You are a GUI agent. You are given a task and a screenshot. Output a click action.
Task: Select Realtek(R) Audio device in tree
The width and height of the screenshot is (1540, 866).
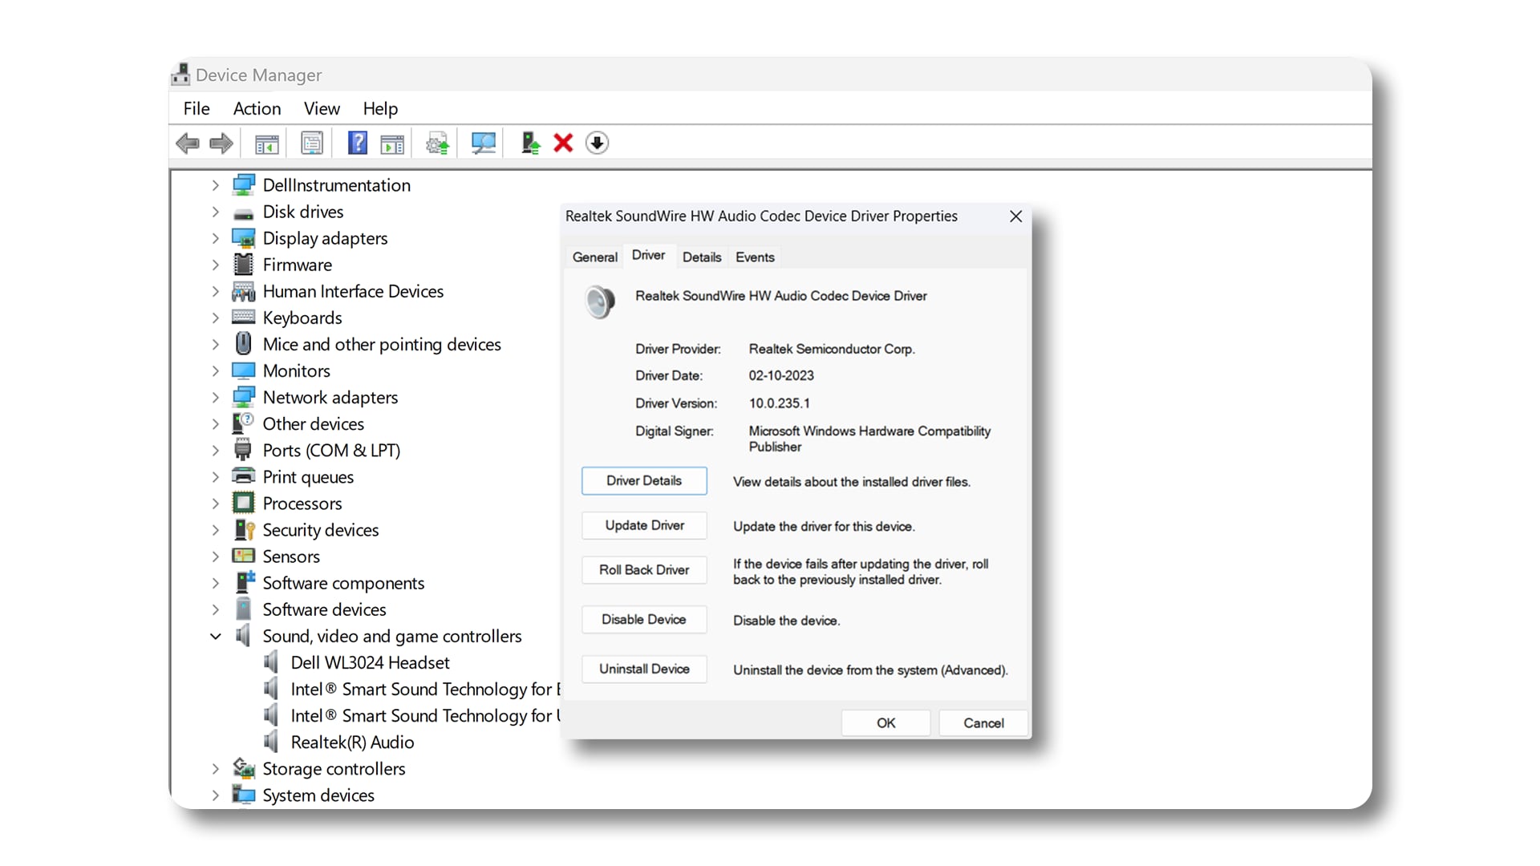pyautogui.click(x=352, y=741)
